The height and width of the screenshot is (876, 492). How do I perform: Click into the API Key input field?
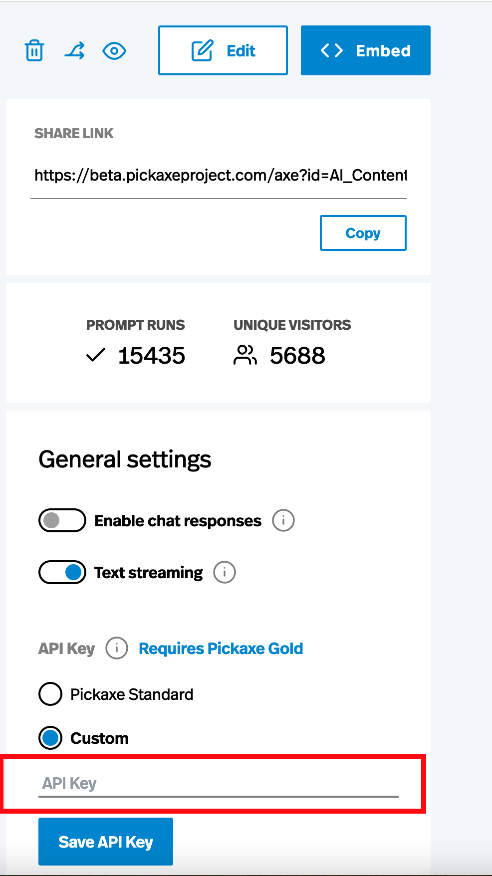pyautogui.click(x=218, y=783)
